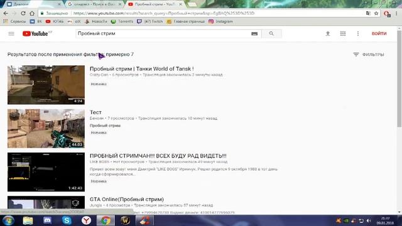Open the Тест video title
Image resolution: width=402 pixels, height=226 pixels.
pyautogui.click(x=95, y=112)
